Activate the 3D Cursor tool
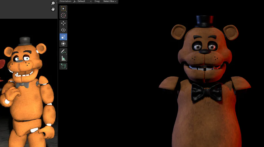The width and height of the screenshot is (264, 147). click(x=63, y=15)
